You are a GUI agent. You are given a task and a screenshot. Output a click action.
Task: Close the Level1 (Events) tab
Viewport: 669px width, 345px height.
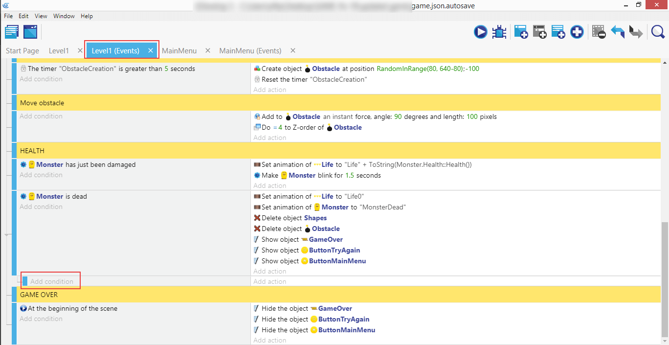point(151,51)
